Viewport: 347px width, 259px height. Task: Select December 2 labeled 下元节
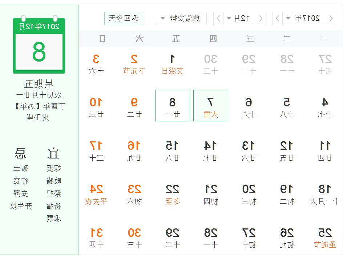pyautogui.click(x=134, y=64)
